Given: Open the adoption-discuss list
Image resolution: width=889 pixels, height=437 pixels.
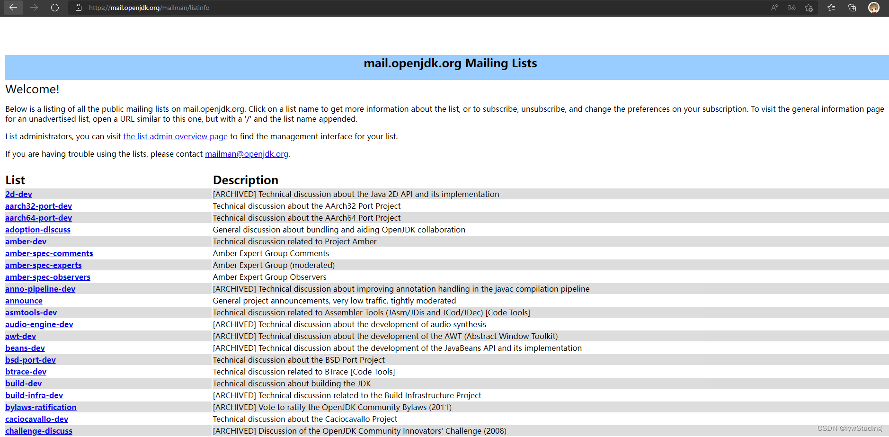Looking at the screenshot, I should [38, 230].
